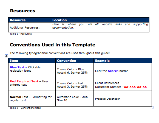
Task: Click the 'Blue Text' label
Action: [x=17, y=67]
